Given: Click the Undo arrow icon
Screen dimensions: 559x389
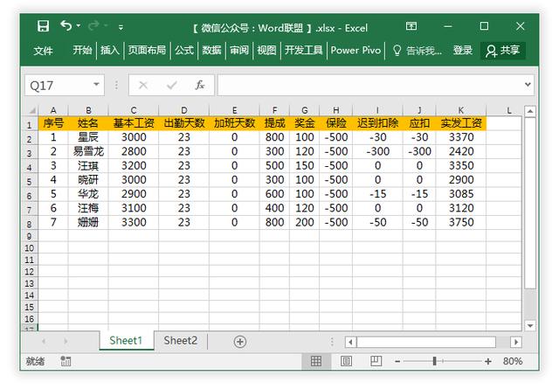Looking at the screenshot, I should click(x=66, y=27).
